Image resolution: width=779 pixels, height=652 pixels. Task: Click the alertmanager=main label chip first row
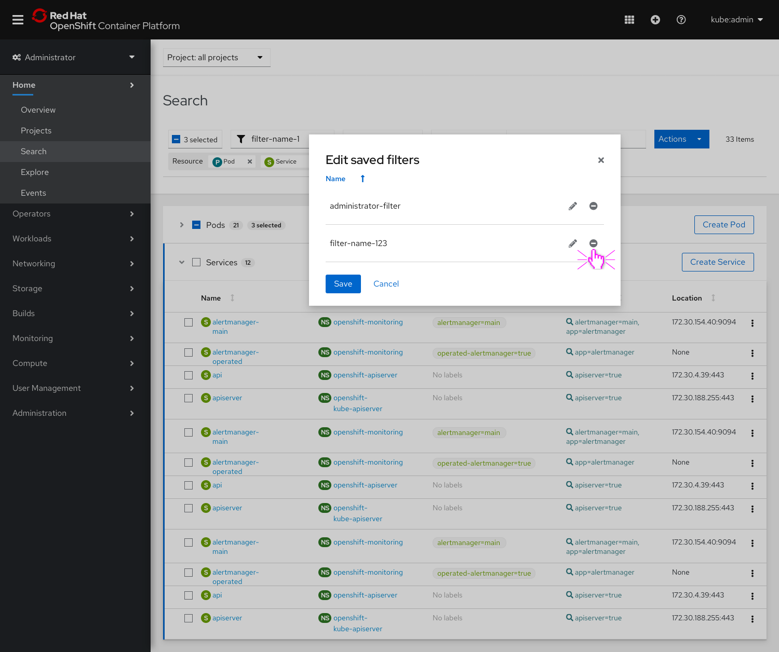click(x=469, y=323)
